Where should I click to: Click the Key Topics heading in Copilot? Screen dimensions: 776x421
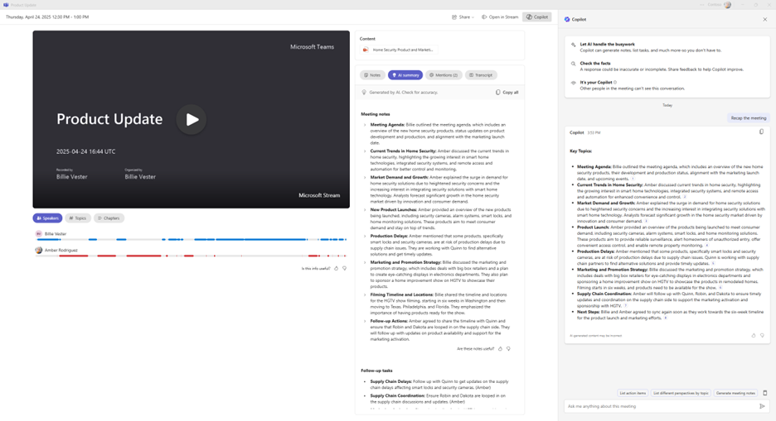point(580,151)
